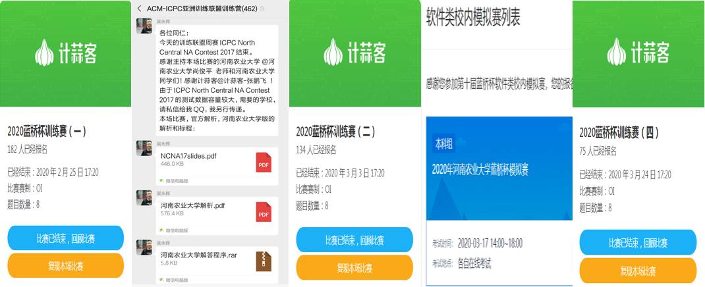Image resolution: width=705 pixels, height=287 pixels.
Task: Tap sender avatar beside the 各位同仁 message
Action: click(144, 26)
